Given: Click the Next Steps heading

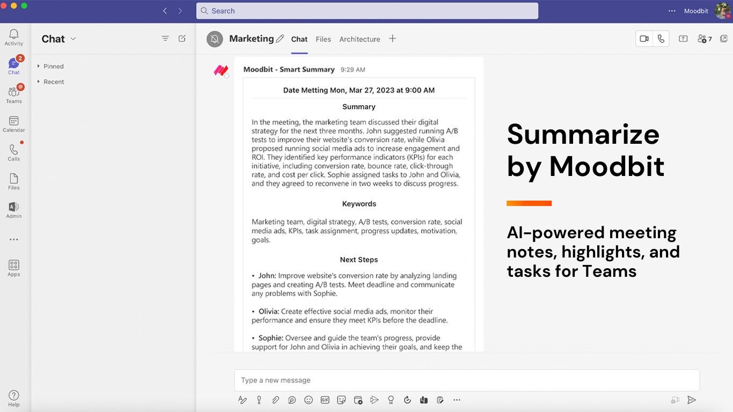Looking at the screenshot, I should point(359,260).
